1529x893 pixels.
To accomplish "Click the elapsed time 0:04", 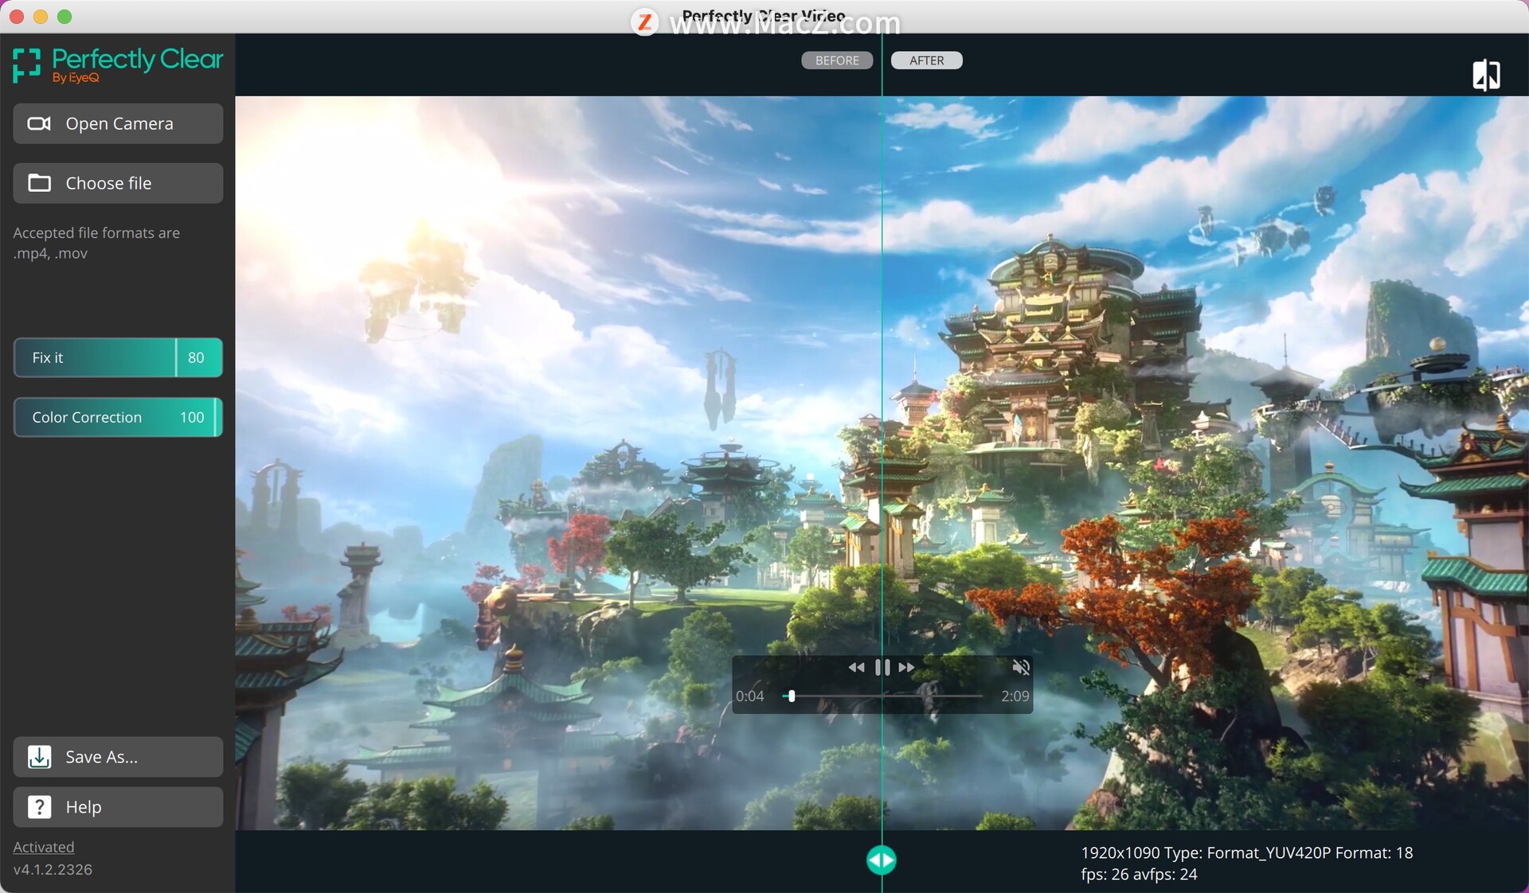I will click(x=749, y=696).
